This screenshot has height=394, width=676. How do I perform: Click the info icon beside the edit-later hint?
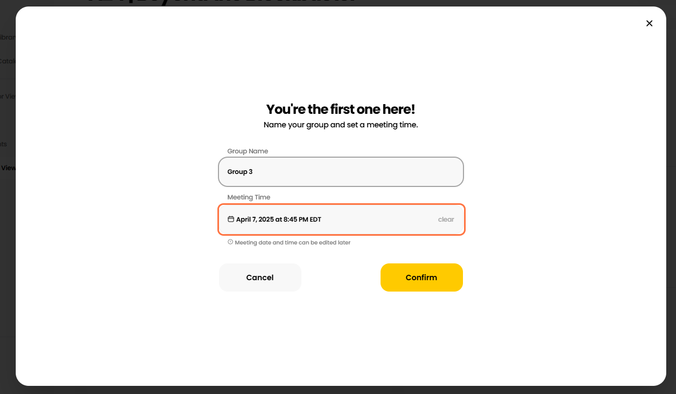tap(230, 242)
